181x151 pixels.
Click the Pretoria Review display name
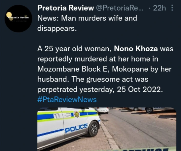(66, 8)
